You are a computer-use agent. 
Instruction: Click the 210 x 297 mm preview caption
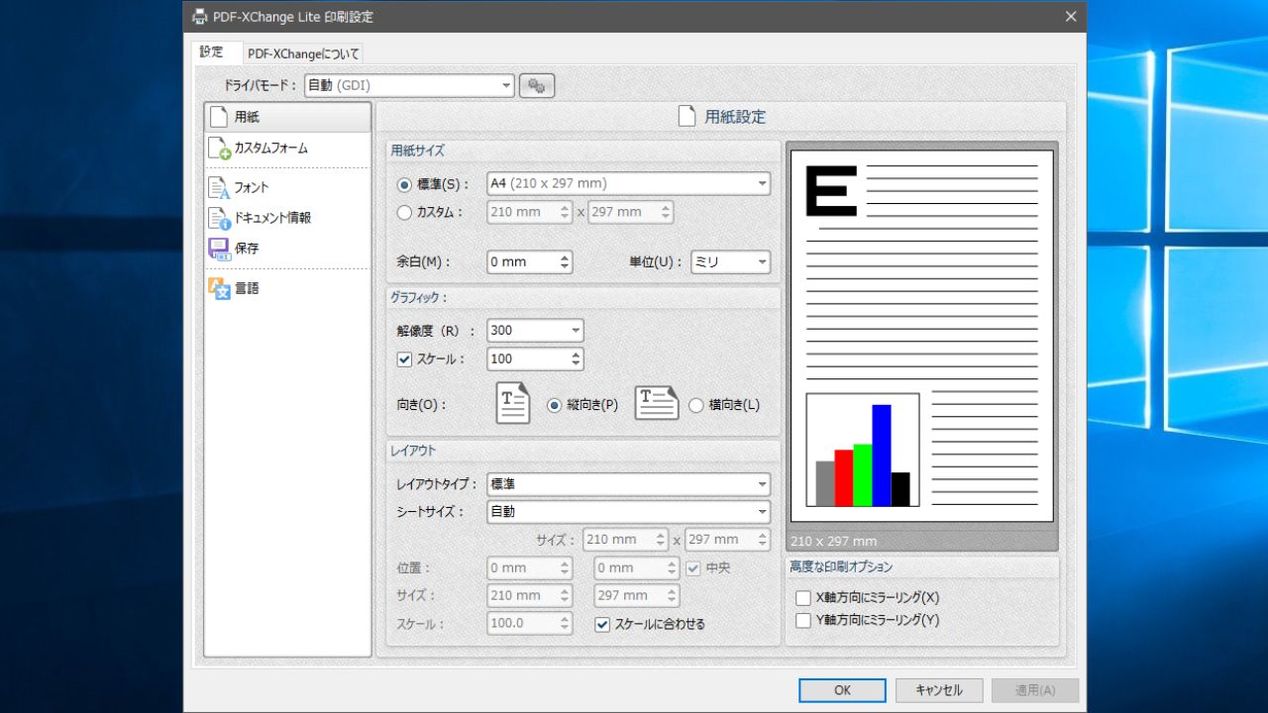point(833,542)
